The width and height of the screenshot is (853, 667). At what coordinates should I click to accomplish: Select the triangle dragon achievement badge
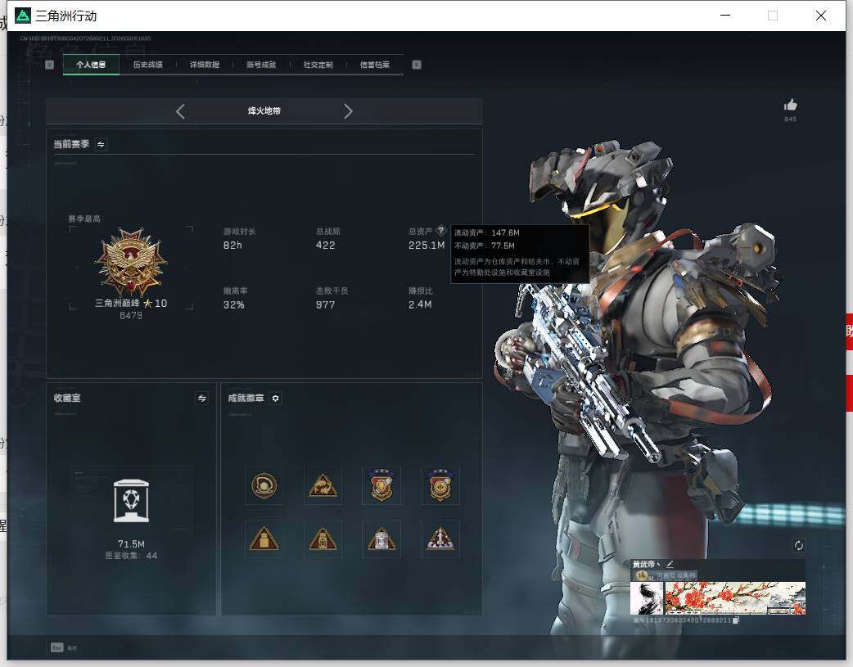point(323,485)
